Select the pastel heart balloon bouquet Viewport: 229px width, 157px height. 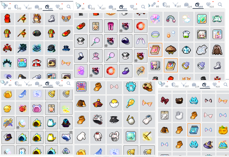tap(155, 19)
